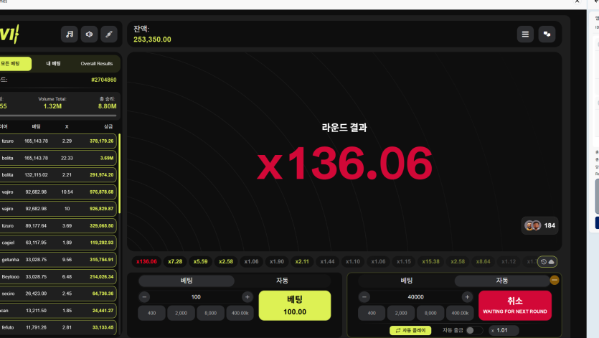The width and height of the screenshot is (599, 338).
Task: Mute sound with the speaker icon
Action: coord(89,34)
